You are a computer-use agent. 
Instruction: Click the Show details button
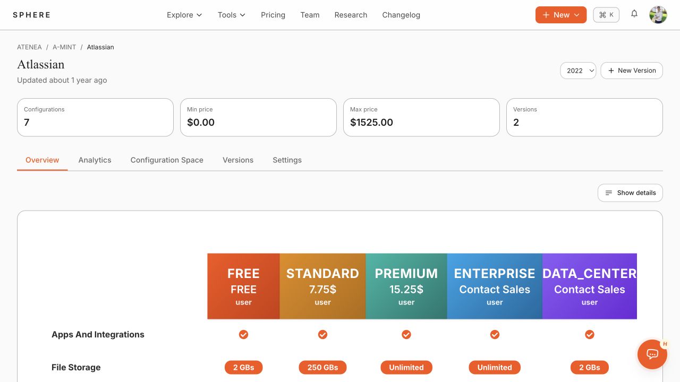630,193
